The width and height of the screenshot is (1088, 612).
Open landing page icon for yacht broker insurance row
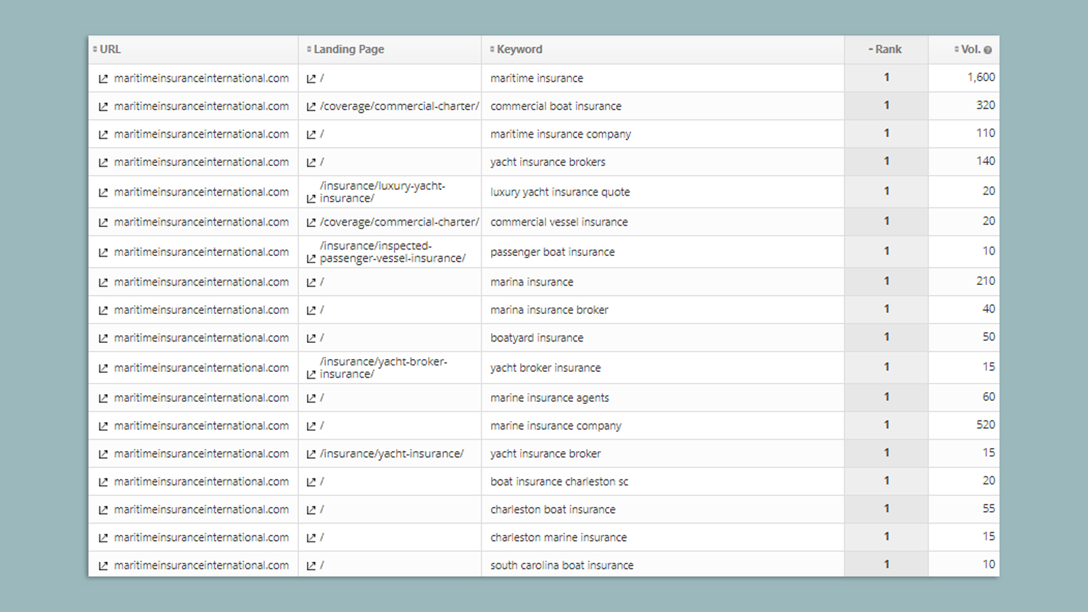[311, 375]
